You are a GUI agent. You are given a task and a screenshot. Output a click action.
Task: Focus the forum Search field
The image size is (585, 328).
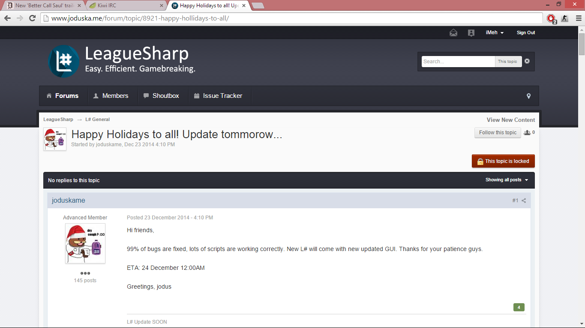coord(458,62)
